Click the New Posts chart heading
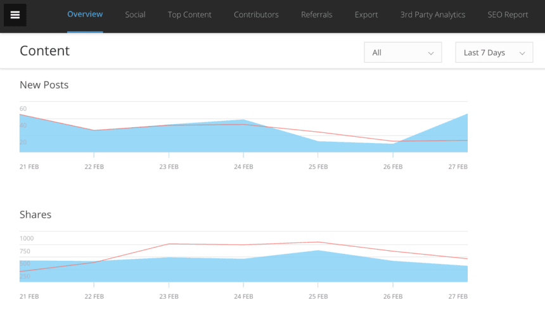The width and height of the screenshot is (545, 321). (x=44, y=85)
